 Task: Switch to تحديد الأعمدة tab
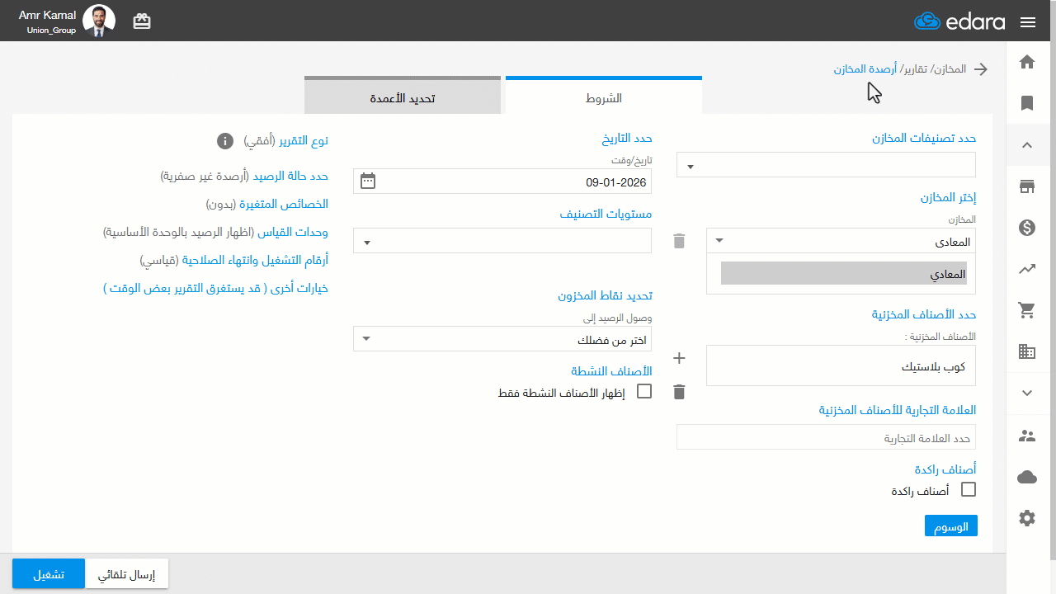pyautogui.click(x=403, y=96)
